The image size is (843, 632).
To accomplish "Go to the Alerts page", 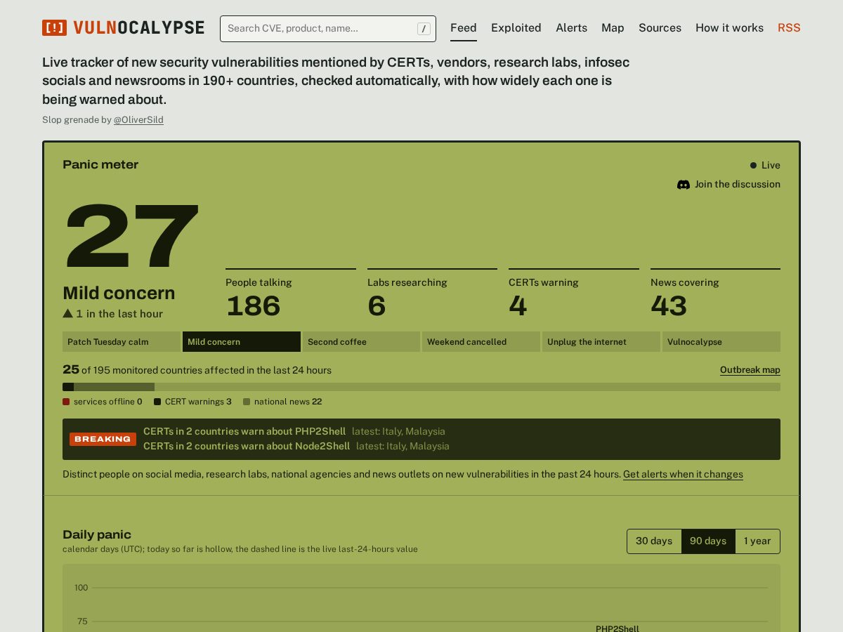I will click(x=571, y=28).
